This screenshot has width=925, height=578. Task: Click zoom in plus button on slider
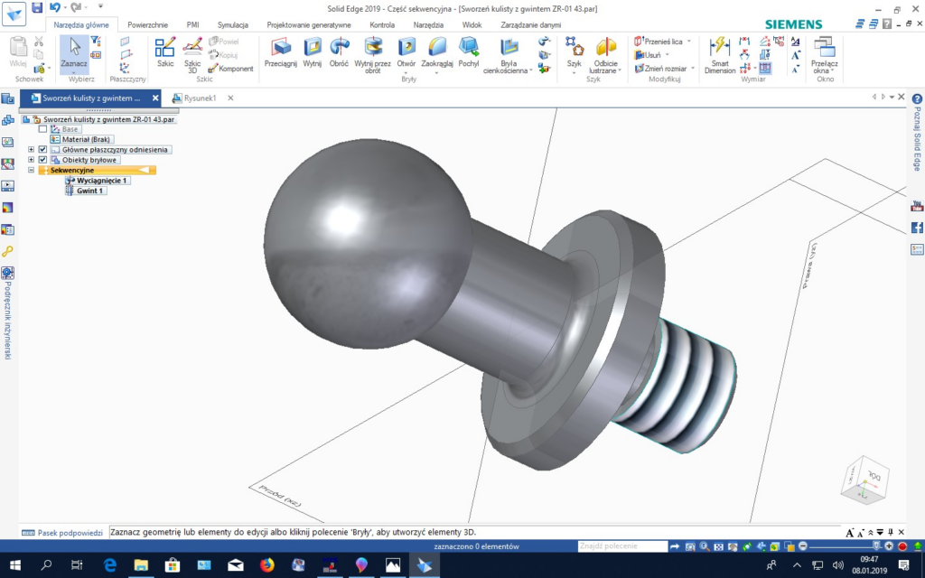tap(889, 546)
